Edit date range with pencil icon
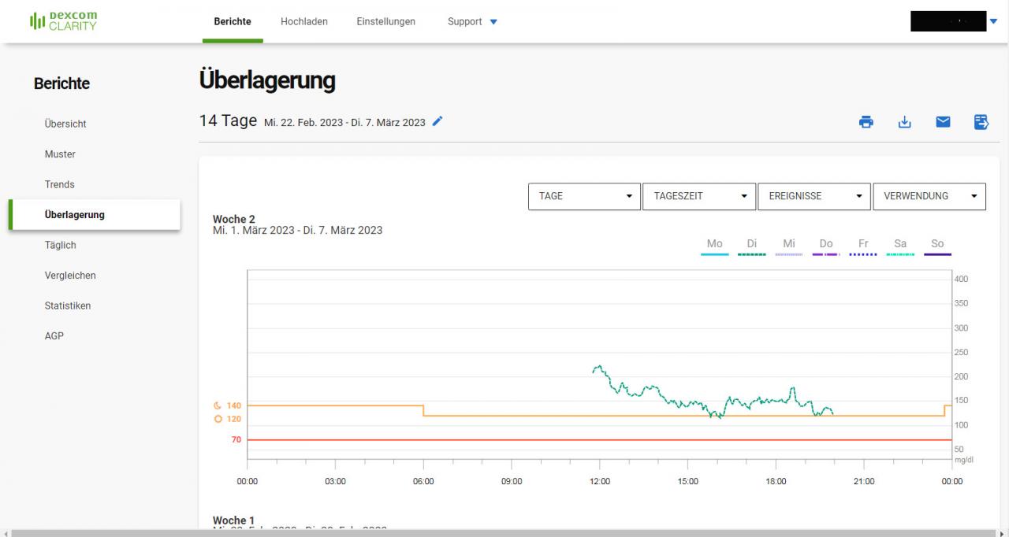 pos(438,121)
